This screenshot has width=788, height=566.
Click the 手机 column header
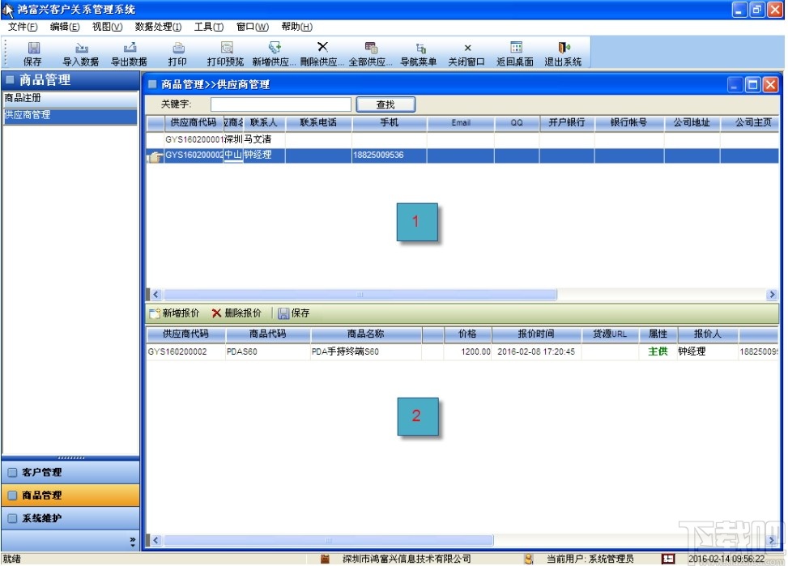pyautogui.click(x=390, y=122)
